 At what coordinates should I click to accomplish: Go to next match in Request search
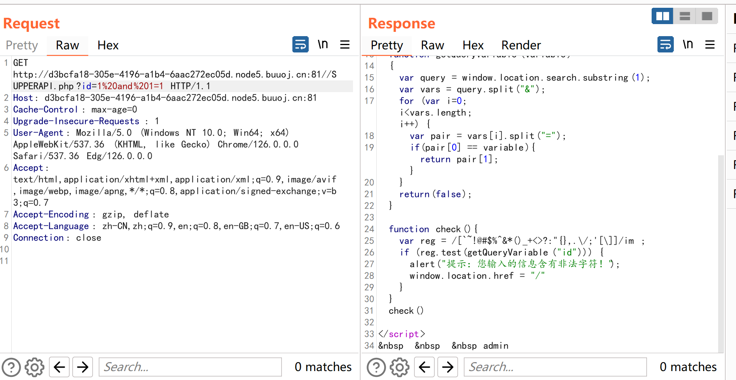(82, 367)
